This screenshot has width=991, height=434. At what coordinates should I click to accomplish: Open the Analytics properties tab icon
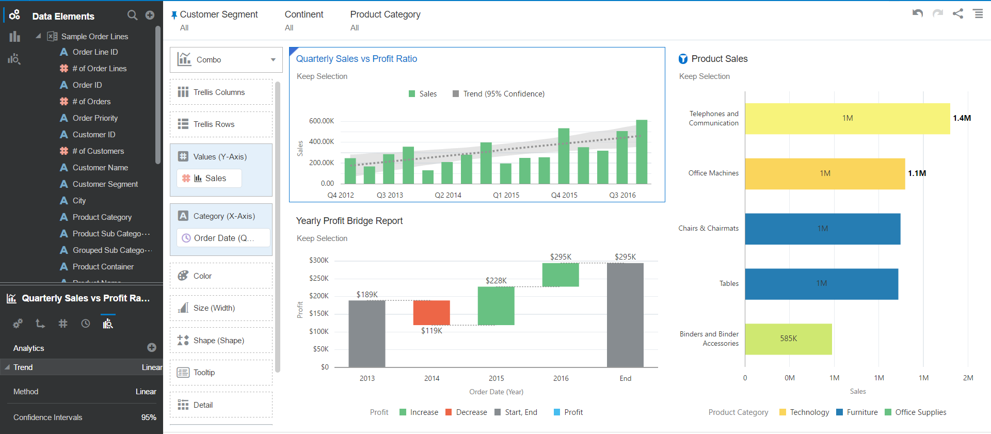click(x=108, y=324)
